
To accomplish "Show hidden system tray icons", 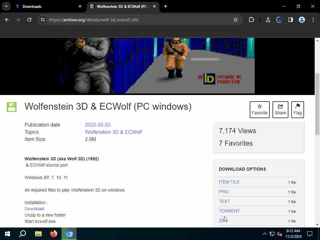I will coord(264,234).
